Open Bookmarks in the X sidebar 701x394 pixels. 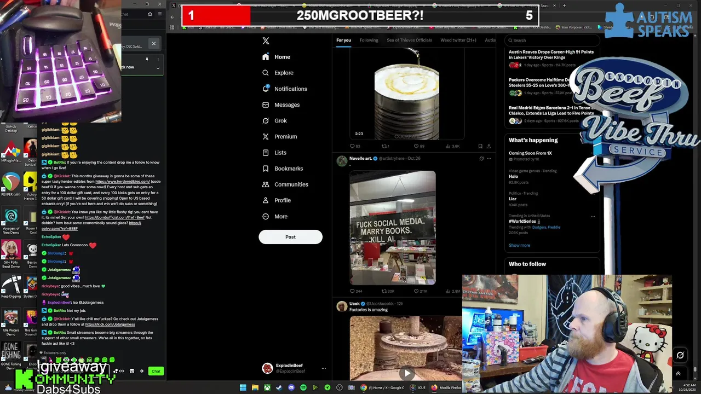coord(282,169)
